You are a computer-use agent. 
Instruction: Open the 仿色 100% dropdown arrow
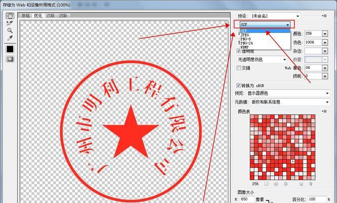pyautogui.click(x=325, y=43)
